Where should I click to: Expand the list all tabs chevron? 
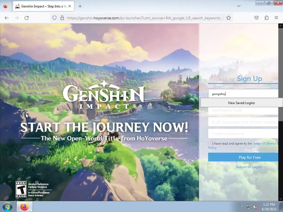239,6
